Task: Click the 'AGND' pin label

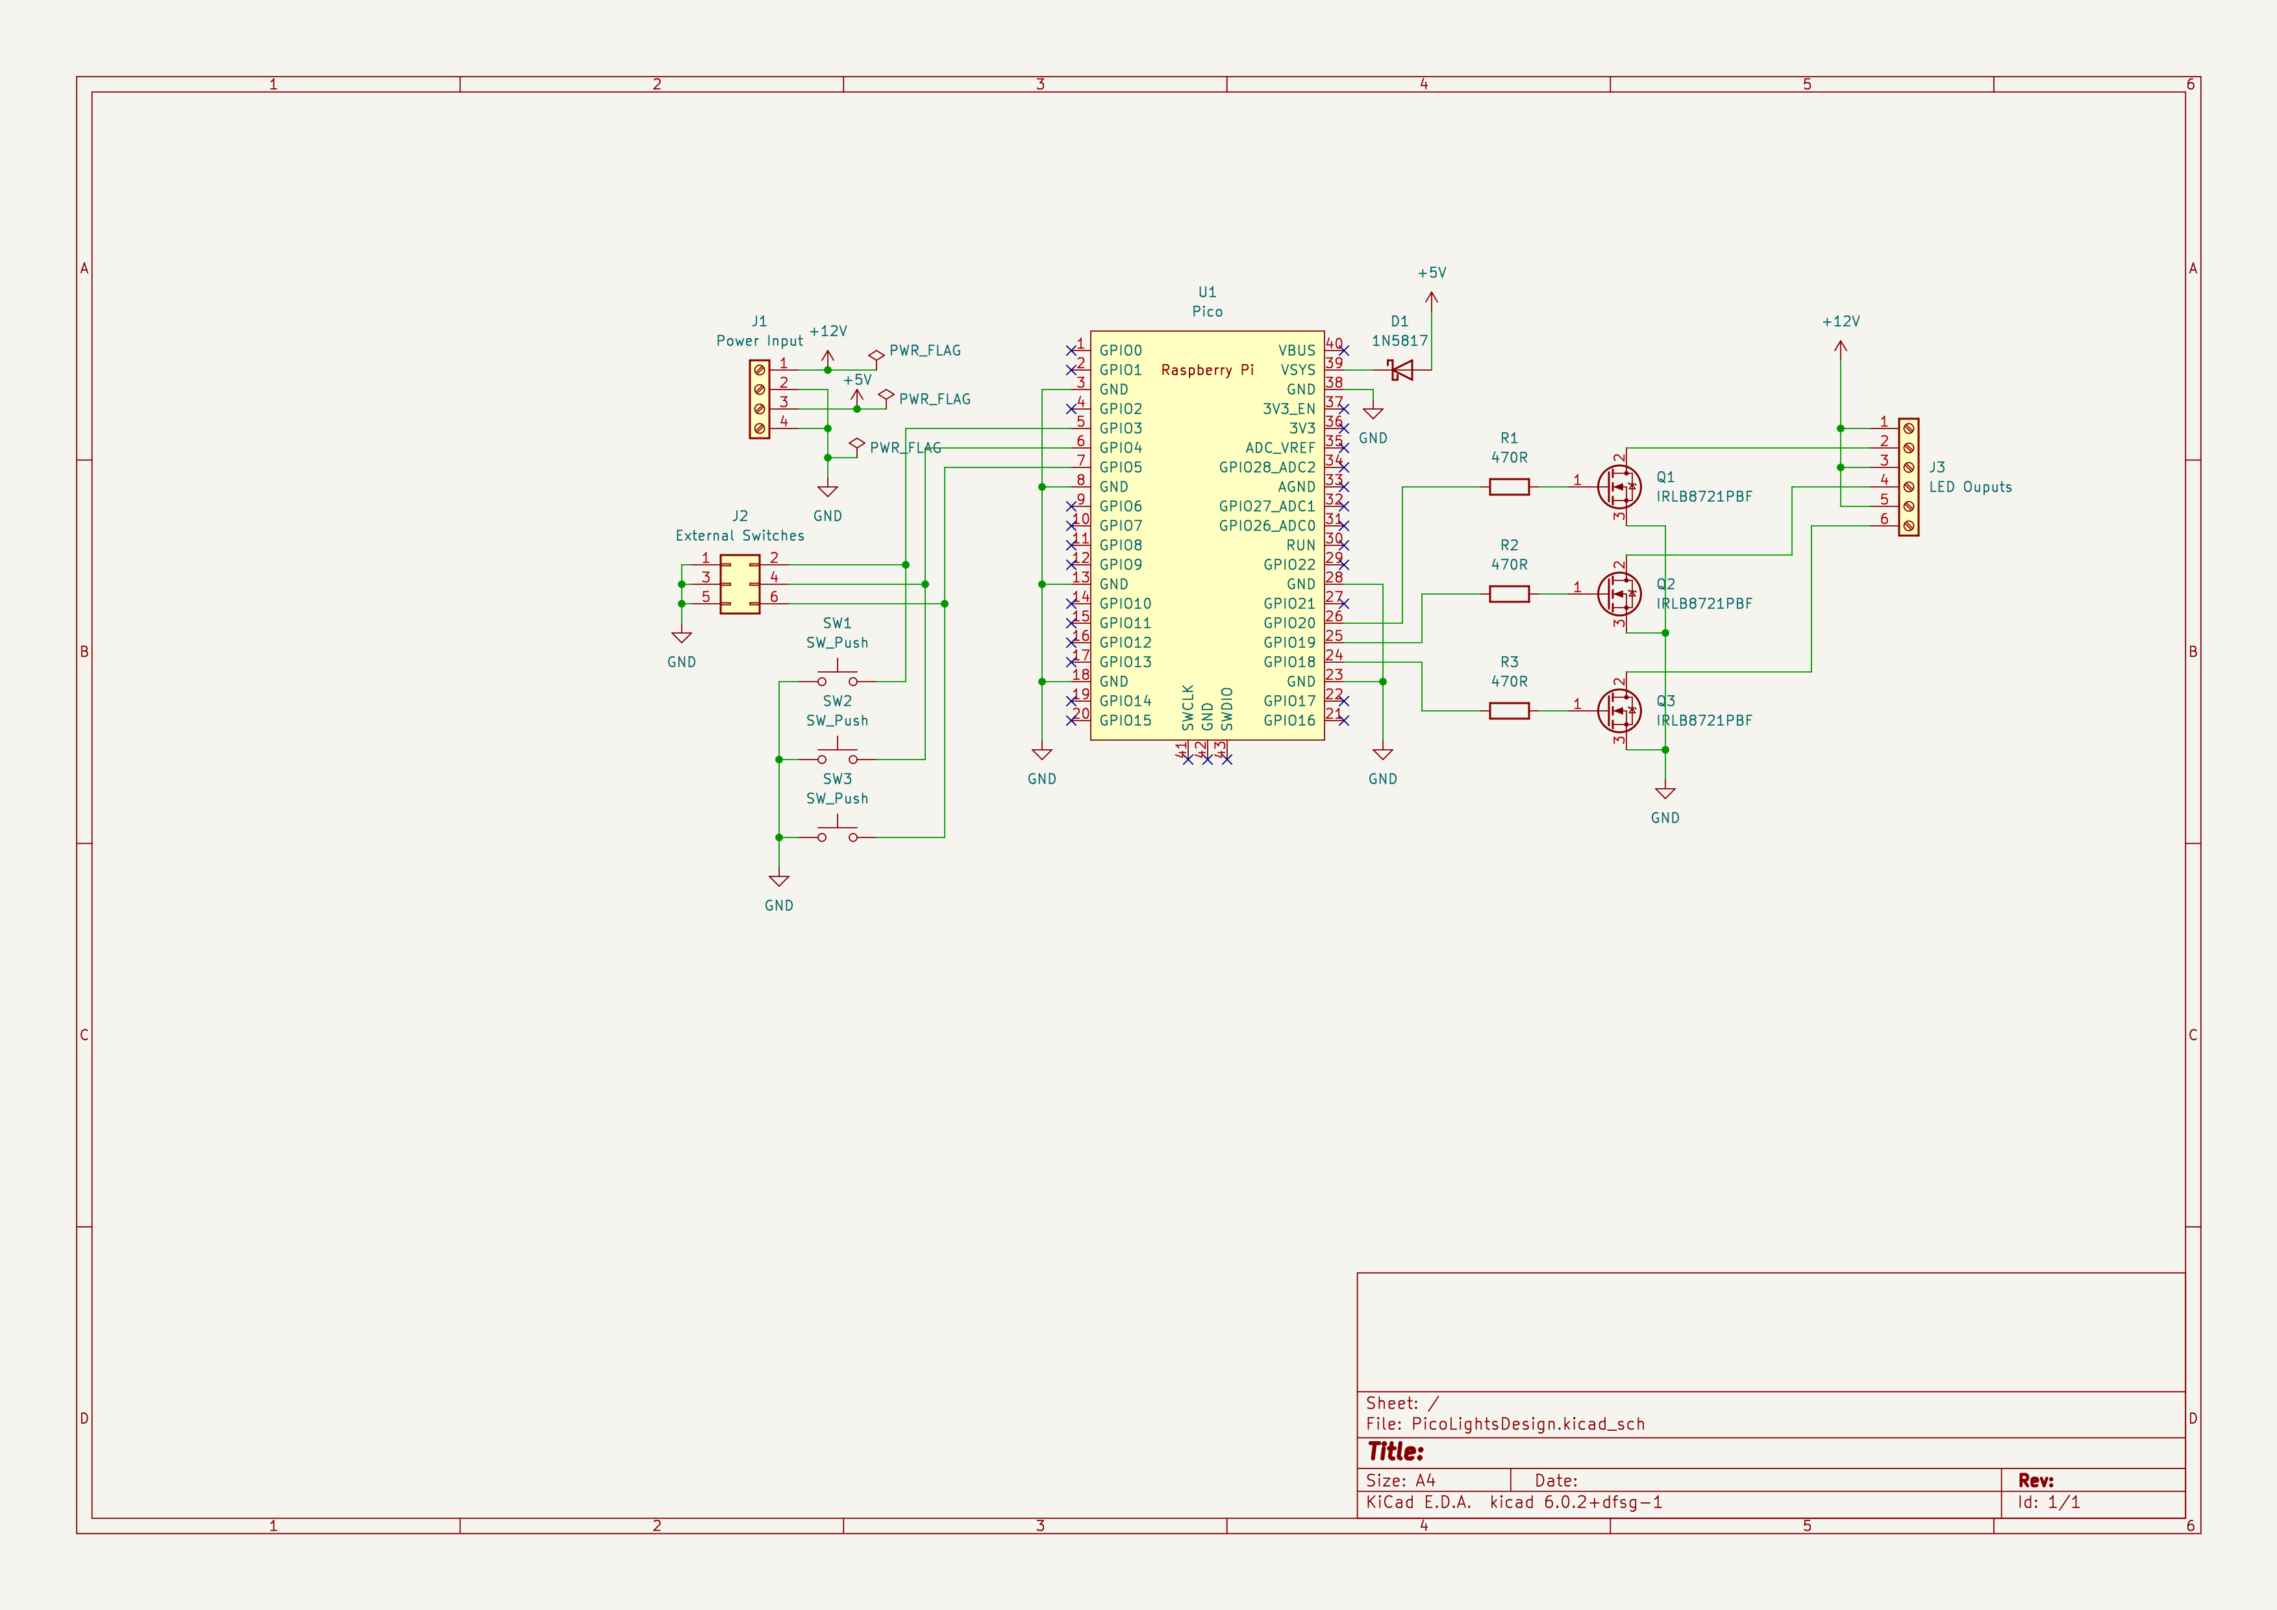Action: 1296,487
